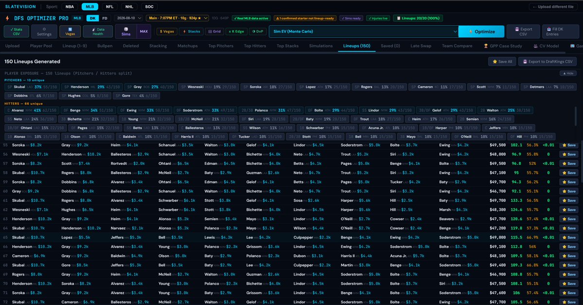Open the Team Compare tab
Image resolution: width=583 pixels, height=305 pixels.
[457, 46]
